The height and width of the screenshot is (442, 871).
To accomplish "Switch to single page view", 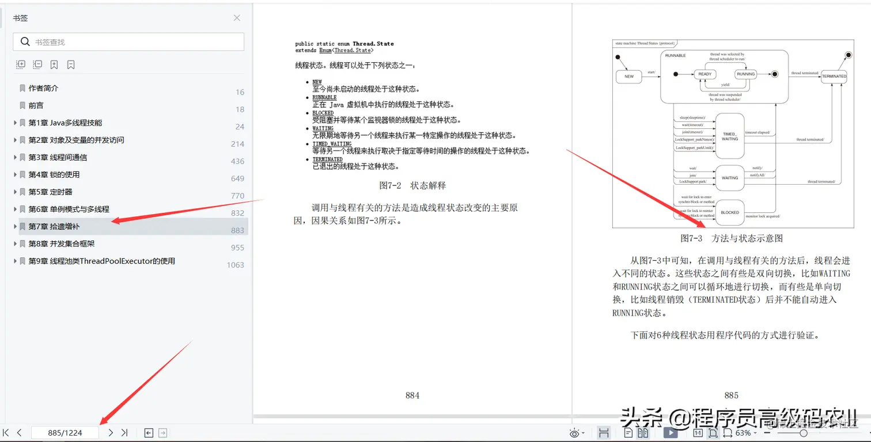I will (628, 432).
